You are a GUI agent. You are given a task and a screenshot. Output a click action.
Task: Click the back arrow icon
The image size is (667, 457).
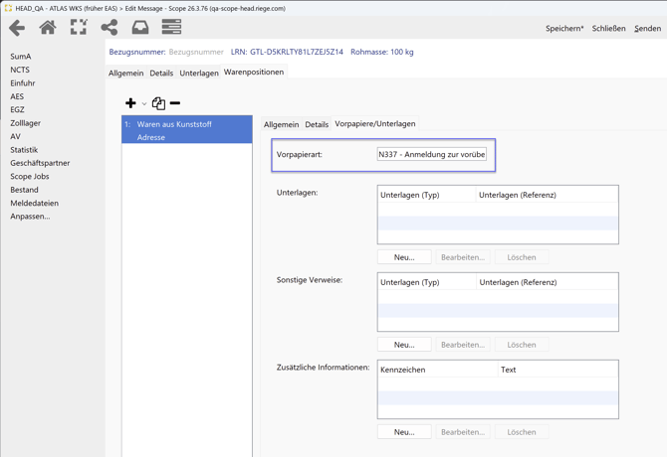click(17, 28)
